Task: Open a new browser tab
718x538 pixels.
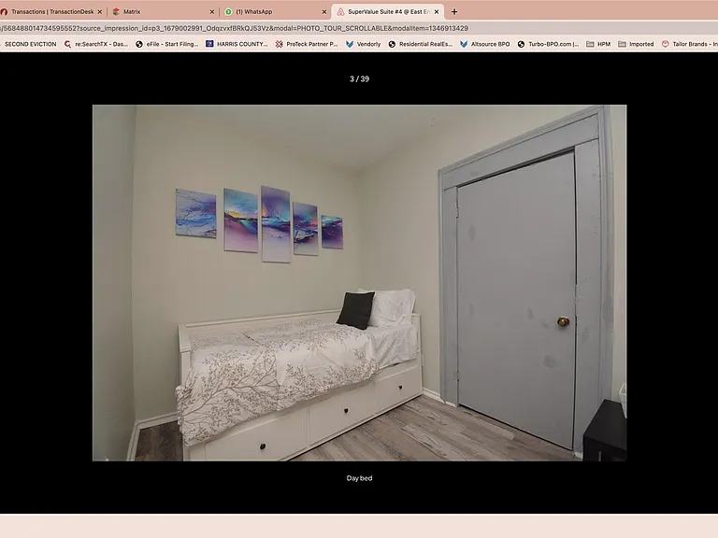Action: click(454, 12)
